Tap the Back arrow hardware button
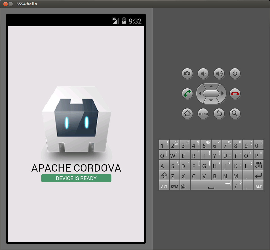The image size is (270, 250). point(219,114)
